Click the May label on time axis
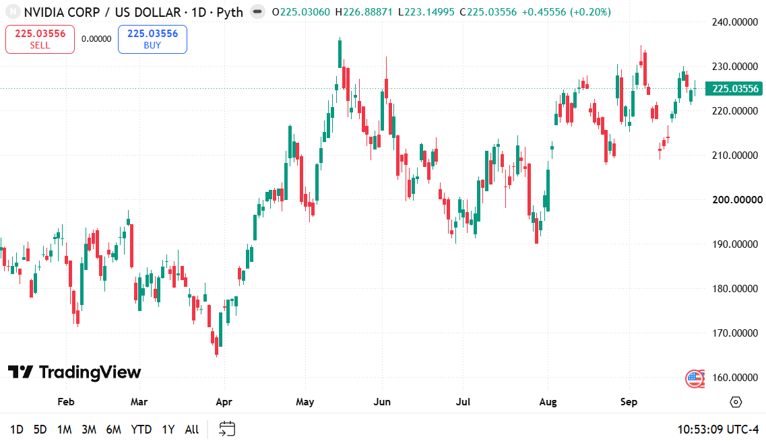The height and width of the screenshot is (441, 766). tap(305, 402)
